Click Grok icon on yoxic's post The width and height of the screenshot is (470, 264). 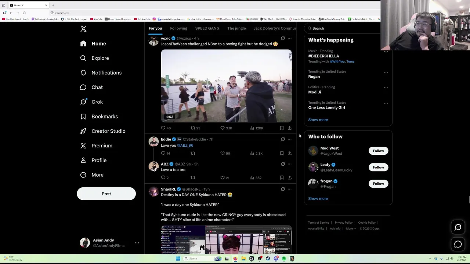(283, 38)
